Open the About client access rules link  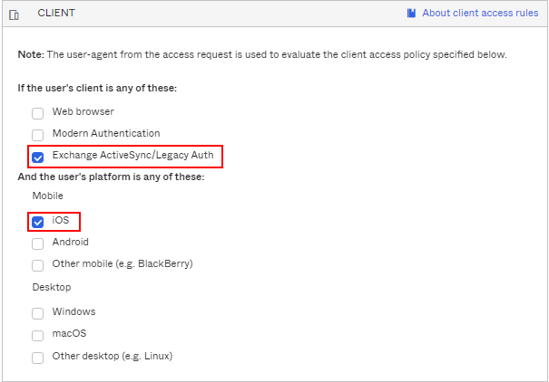pos(480,14)
